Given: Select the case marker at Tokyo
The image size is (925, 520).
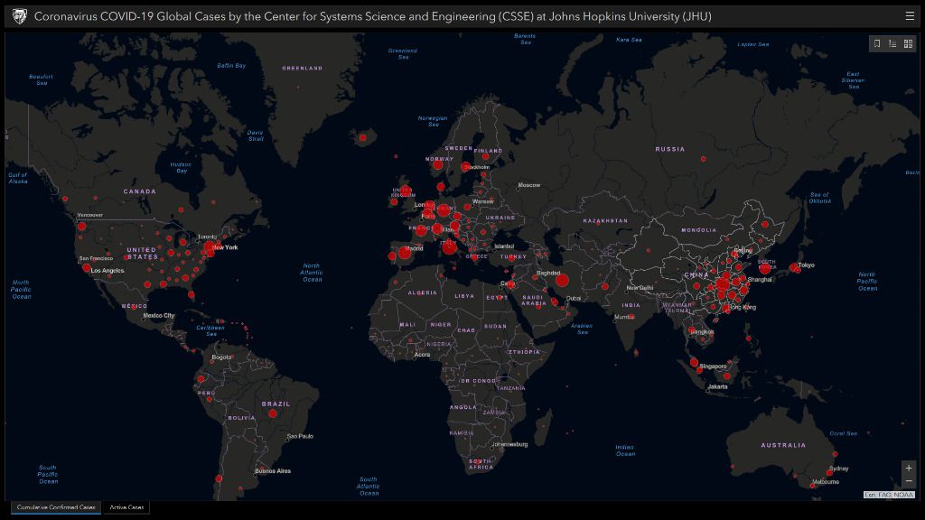Looking at the screenshot, I should pyautogui.click(x=795, y=266).
